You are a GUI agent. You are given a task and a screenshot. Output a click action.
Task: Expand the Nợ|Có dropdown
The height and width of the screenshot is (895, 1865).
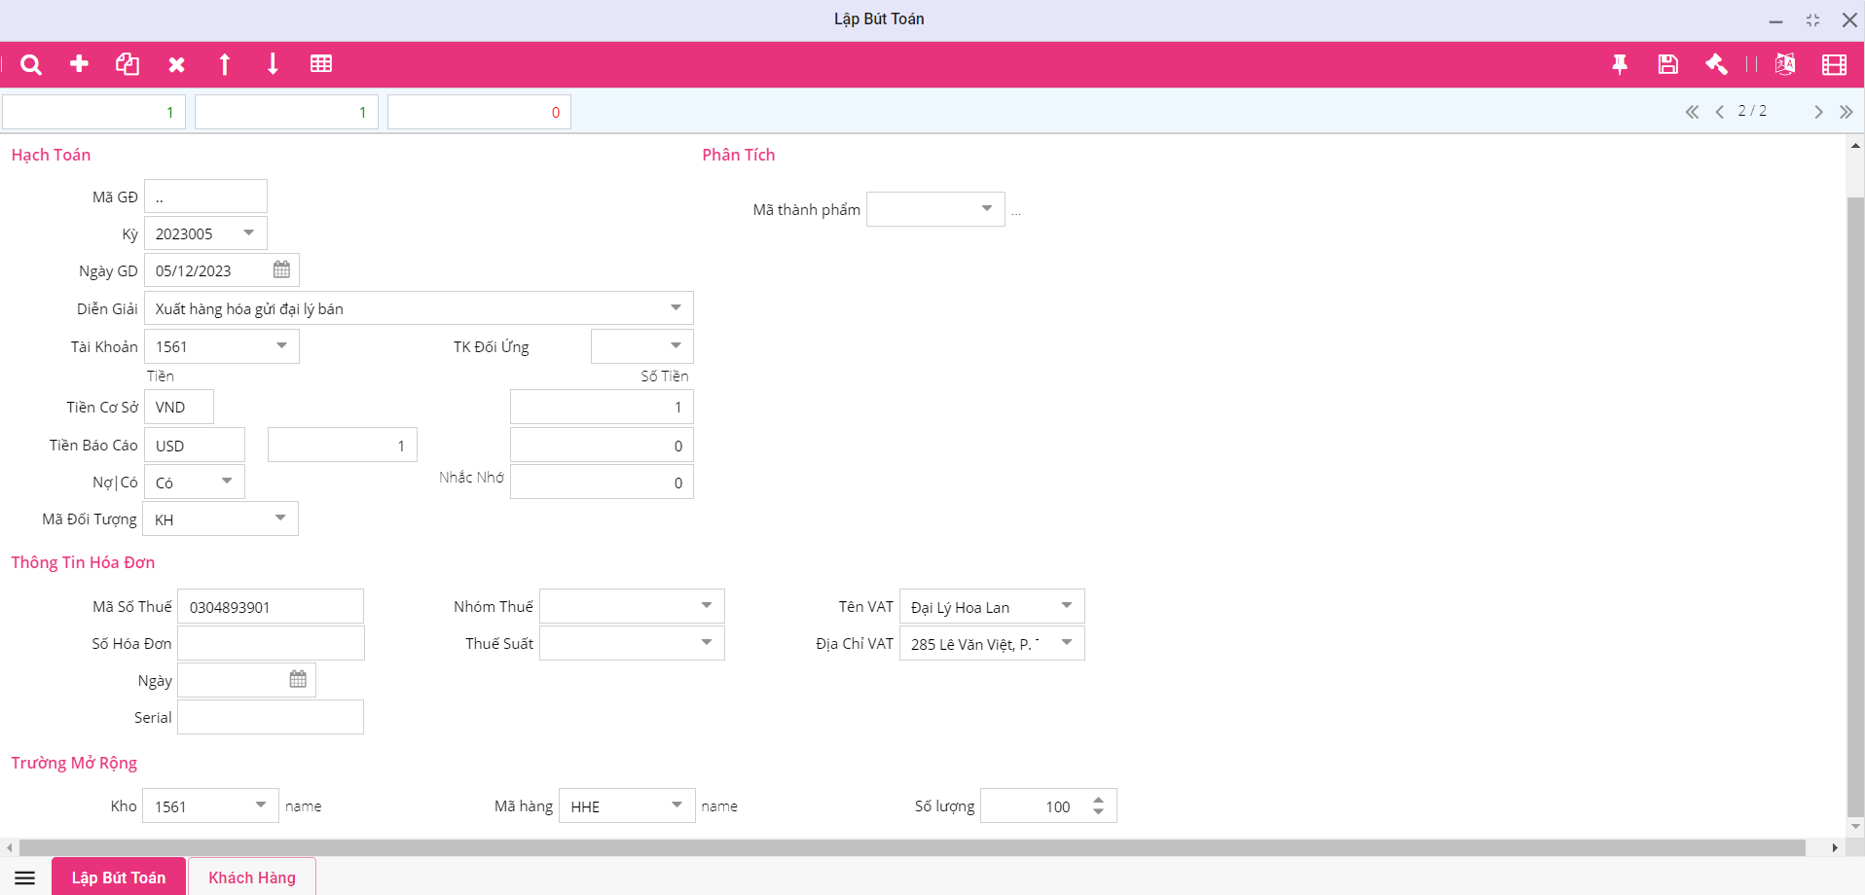click(227, 482)
